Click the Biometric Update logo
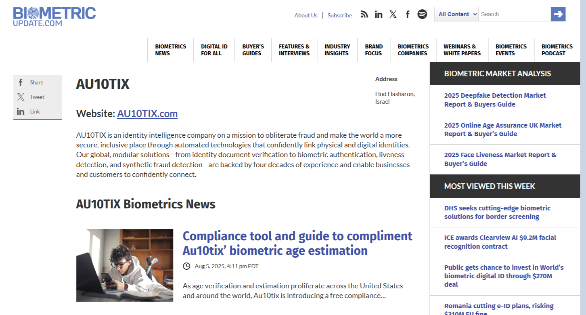Screen dimensions: 586x315 54,17
